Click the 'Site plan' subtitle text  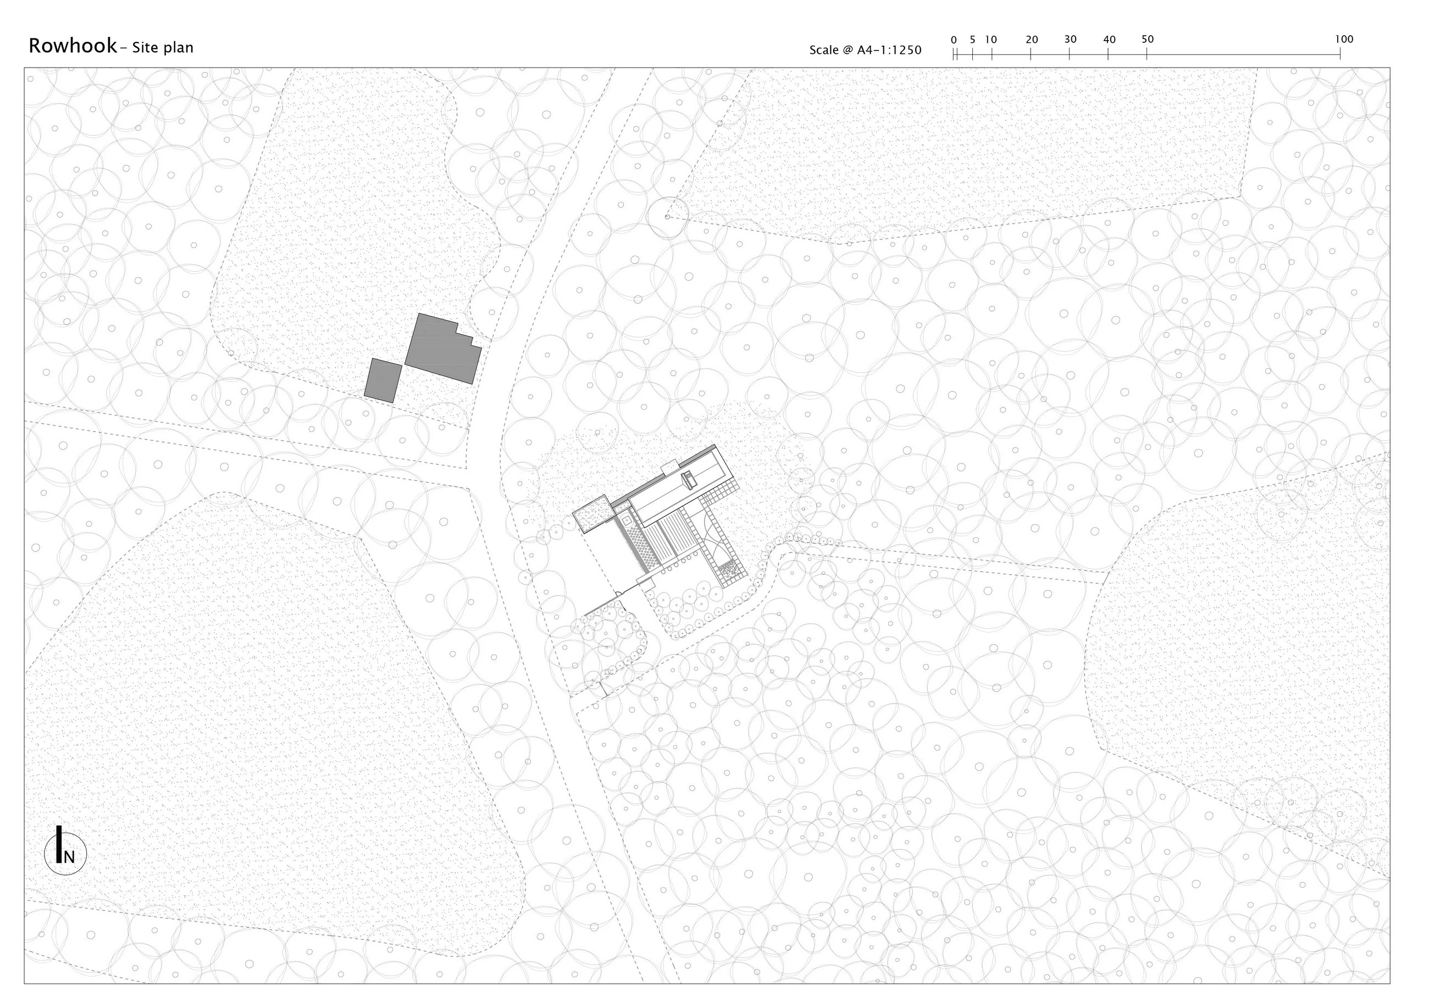pos(163,48)
